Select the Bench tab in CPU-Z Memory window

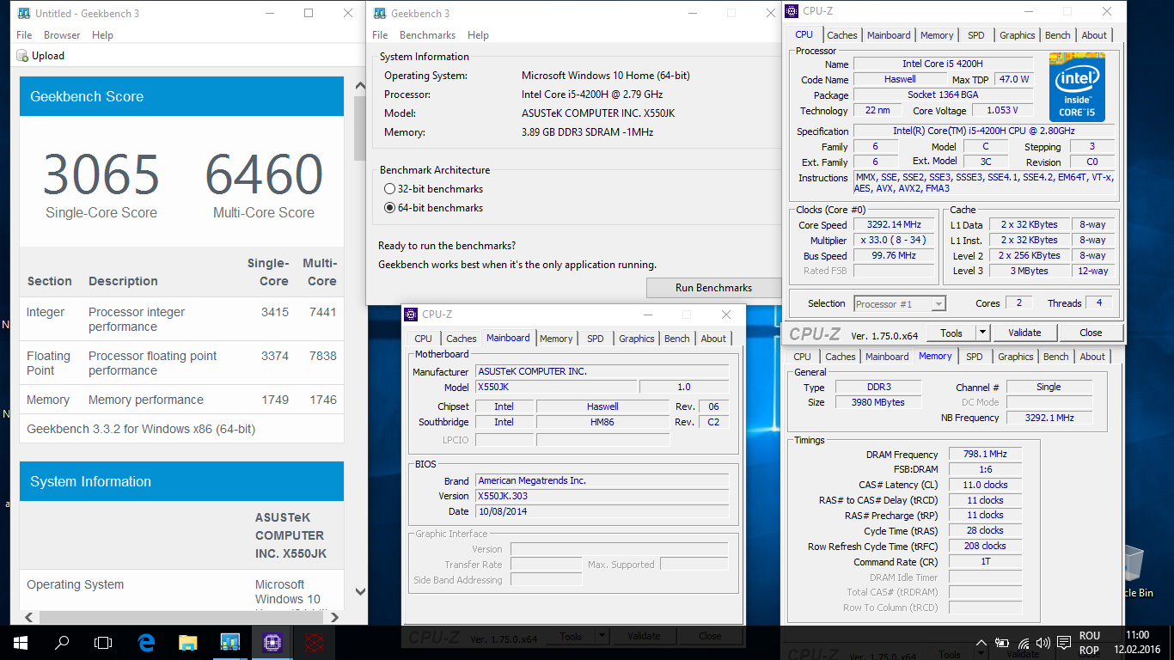pyautogui.click(x=1056, y=357)
